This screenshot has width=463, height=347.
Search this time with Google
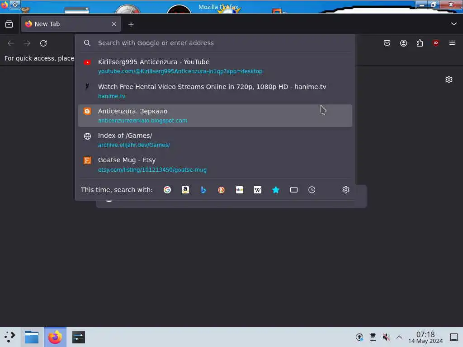[x=167, y=190]
